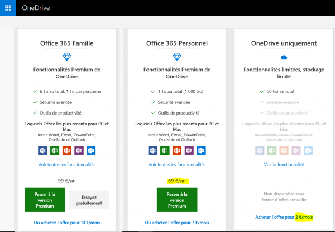Screen dimensions: 335x232
Task: Click the diamond icon under Office 365 Famille
Action: pos(67,57)
